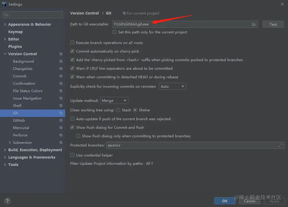Screen dimensions: 288x207
Task: Uncheck 'Commit automatically on cherry-pick'
Action: click(72, 51)
